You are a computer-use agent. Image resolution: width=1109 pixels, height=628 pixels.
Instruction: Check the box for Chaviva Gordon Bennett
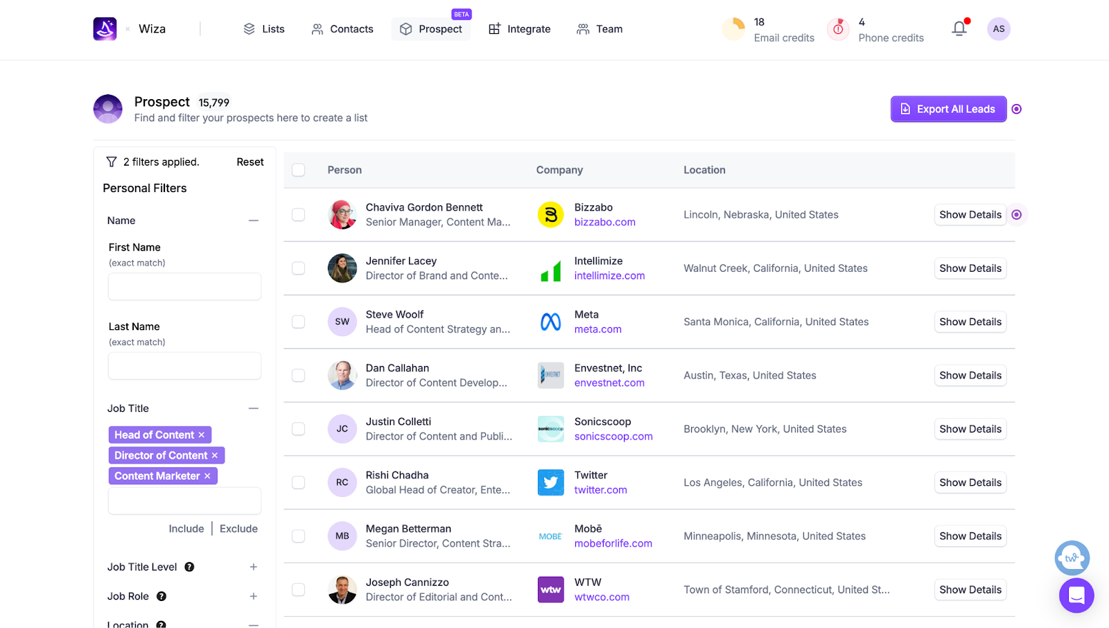[299, 215]
